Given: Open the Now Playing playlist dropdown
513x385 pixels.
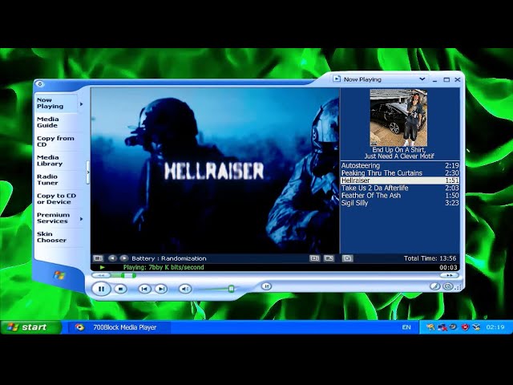Looking at the screenshot, I should point(422,79).
